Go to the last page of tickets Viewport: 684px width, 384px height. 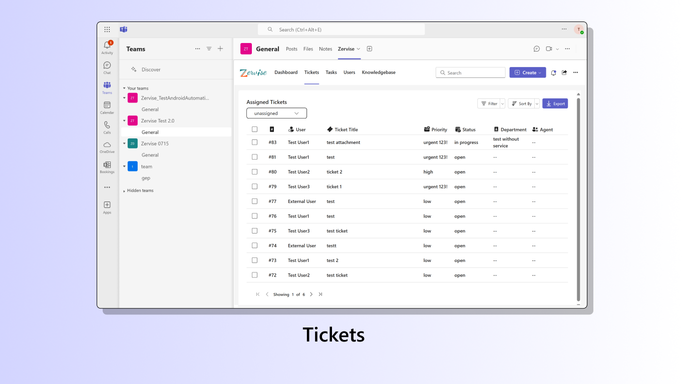[x=320, y=294]
